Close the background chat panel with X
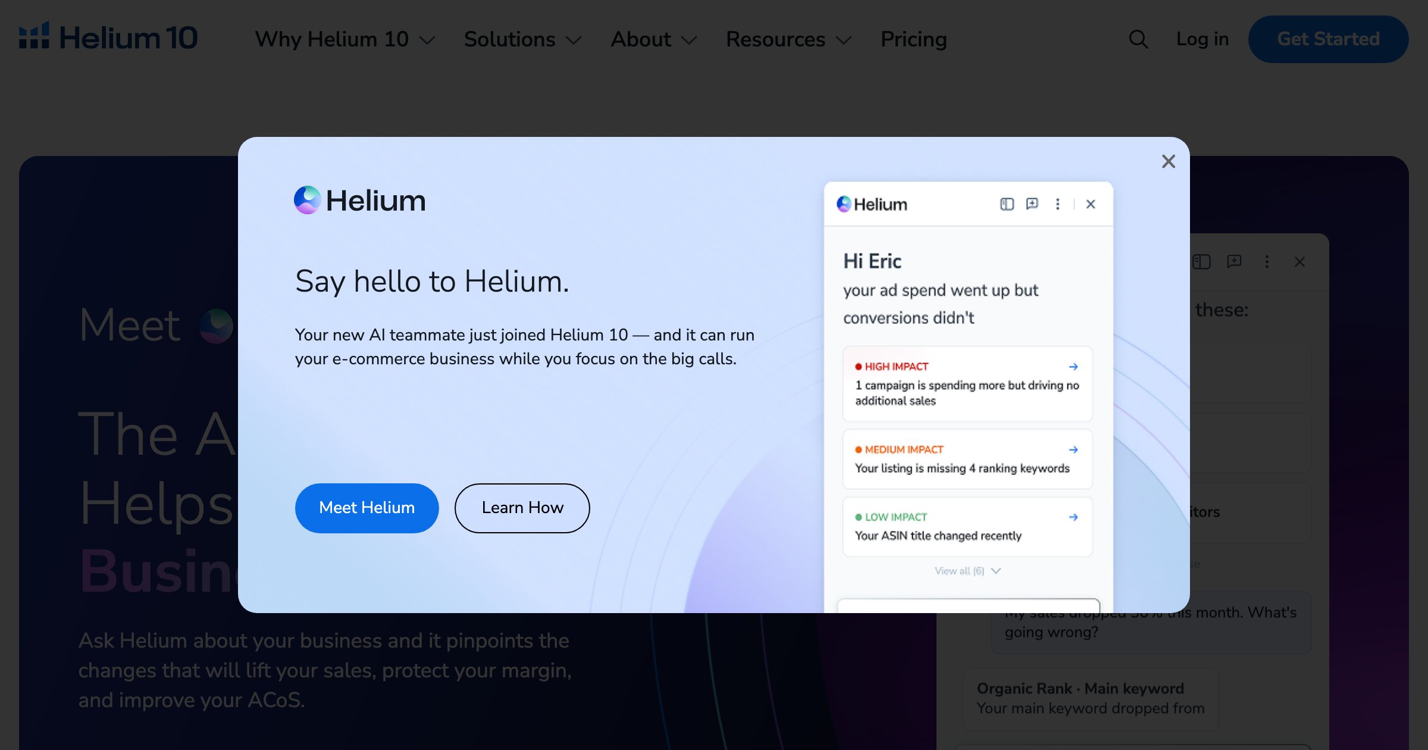The height and width of the screenshot is (750, 1428). pyautogui.click(x=1299, y=262)
